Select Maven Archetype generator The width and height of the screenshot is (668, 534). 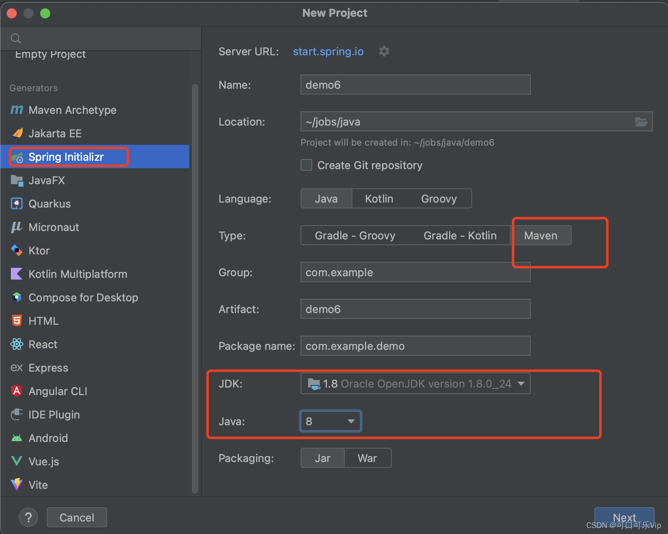click(x=95, y=110)
